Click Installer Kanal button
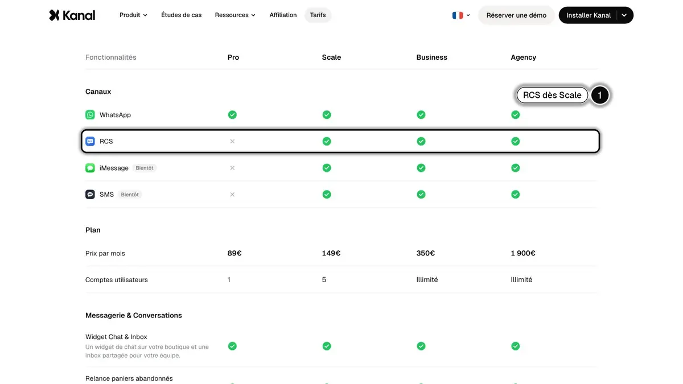This screenshot has width=683, height=384. 589,15
